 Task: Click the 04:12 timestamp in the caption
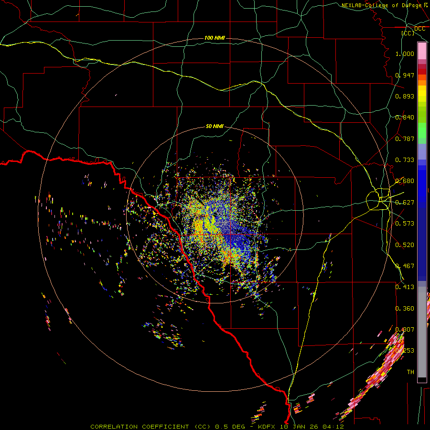point(333,427)
